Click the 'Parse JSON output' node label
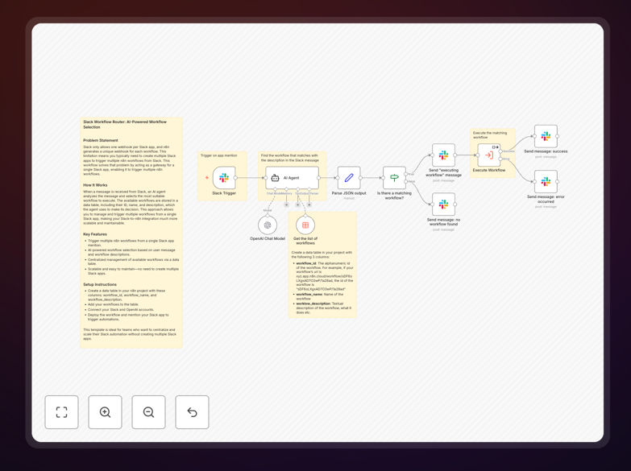The height and width of the screenshot is (471, 631). click(x=349, y=193)
